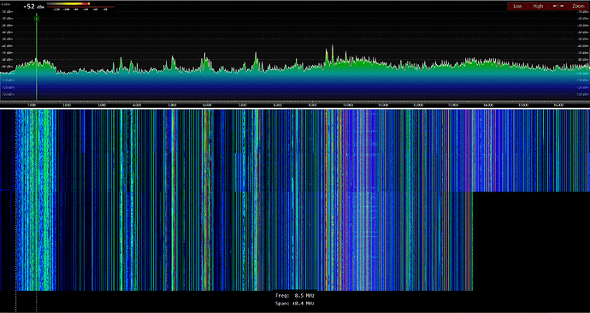This screenshot has height=313, width=590.
Task: Click the High button
Action: point(538,6)
